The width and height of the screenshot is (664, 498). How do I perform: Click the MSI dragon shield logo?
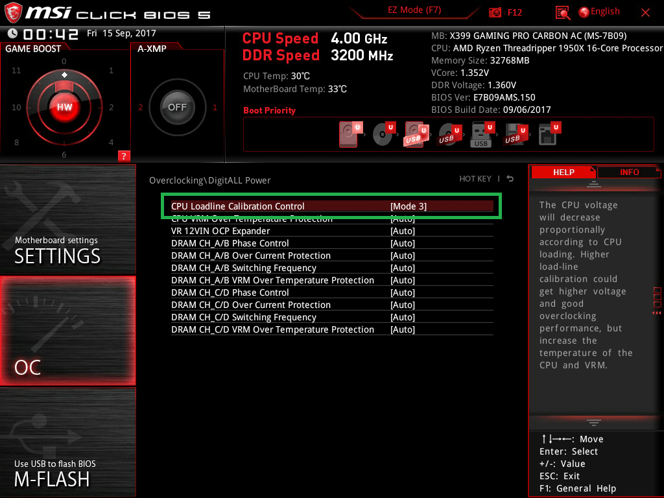(13, 13)
